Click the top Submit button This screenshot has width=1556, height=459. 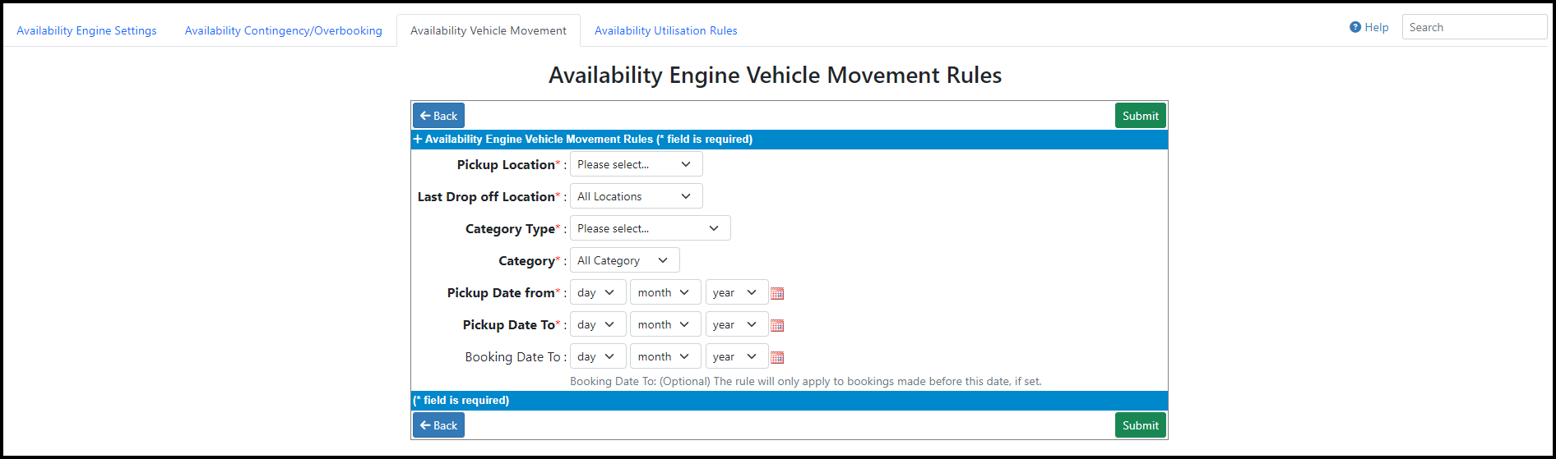[1141, 116]
